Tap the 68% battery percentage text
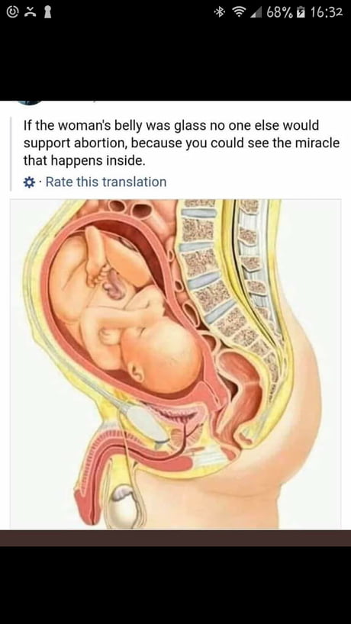The image size is (351, 624). tap(280, 12)
